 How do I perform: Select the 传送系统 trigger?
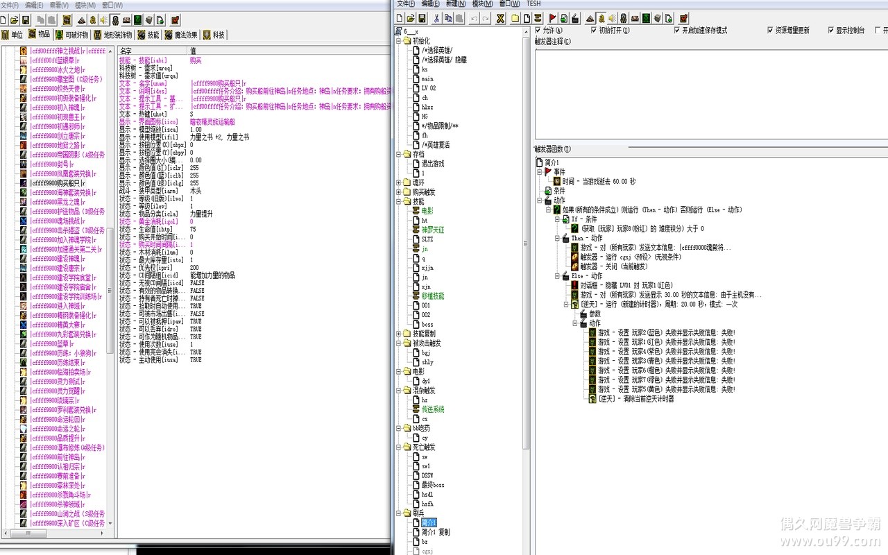[433, 409]
